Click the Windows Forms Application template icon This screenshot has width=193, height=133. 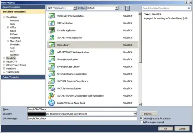[51, 16]
